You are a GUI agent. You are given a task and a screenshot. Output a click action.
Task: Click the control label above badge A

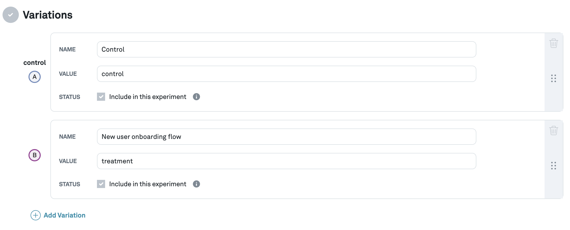click(35, 62)
